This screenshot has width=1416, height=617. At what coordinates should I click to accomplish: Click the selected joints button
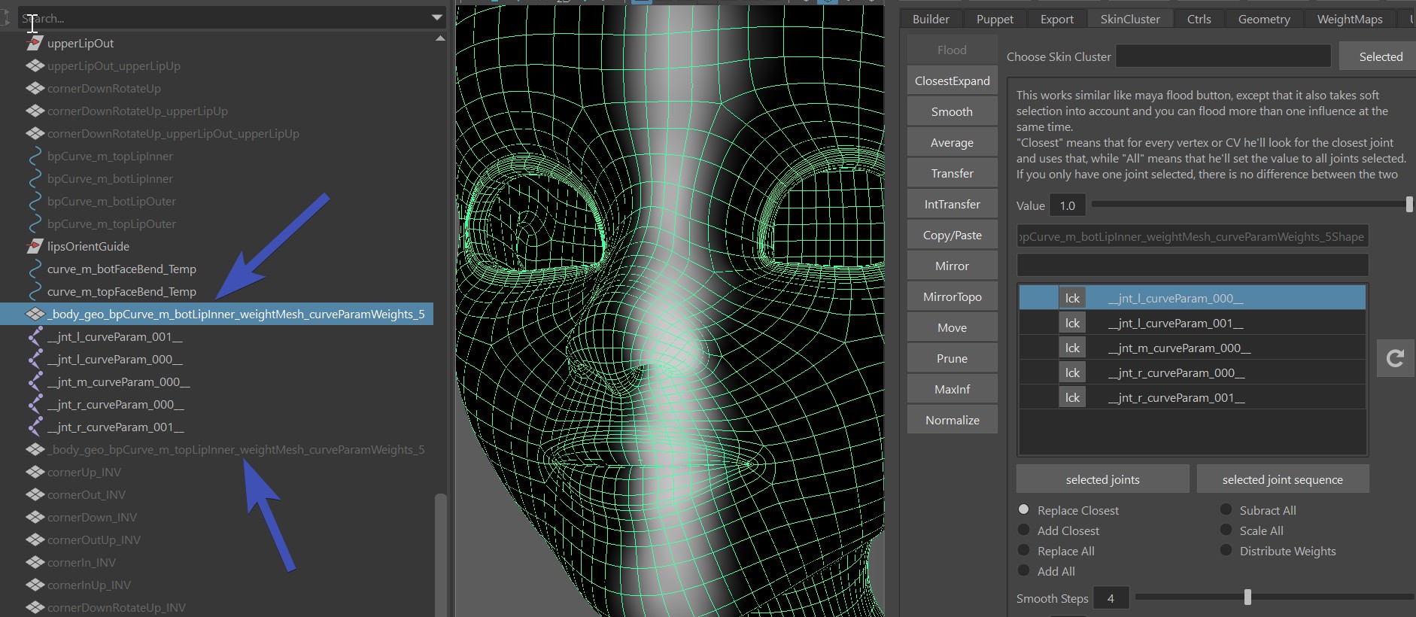[1102, 479]
